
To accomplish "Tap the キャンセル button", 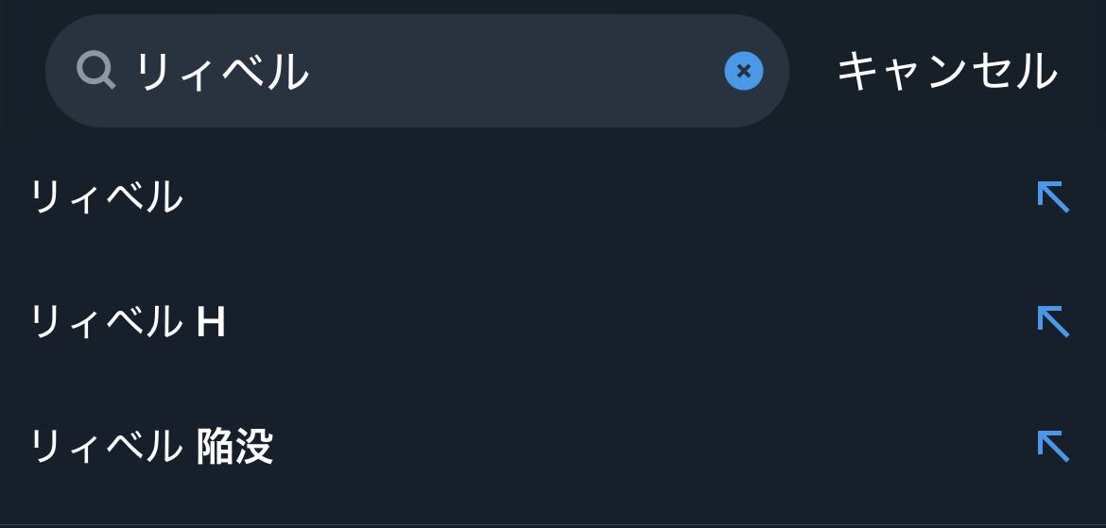I will [x=946, y=72].
